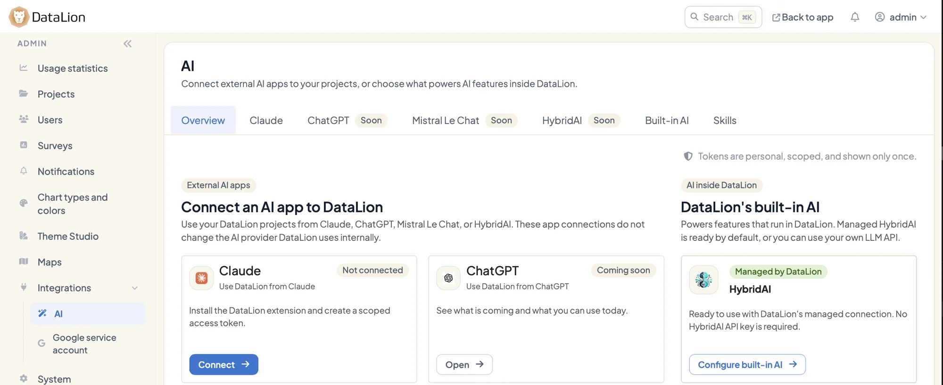
Task: Click the magnifier icon in Search box
Action: click(694, 17)
